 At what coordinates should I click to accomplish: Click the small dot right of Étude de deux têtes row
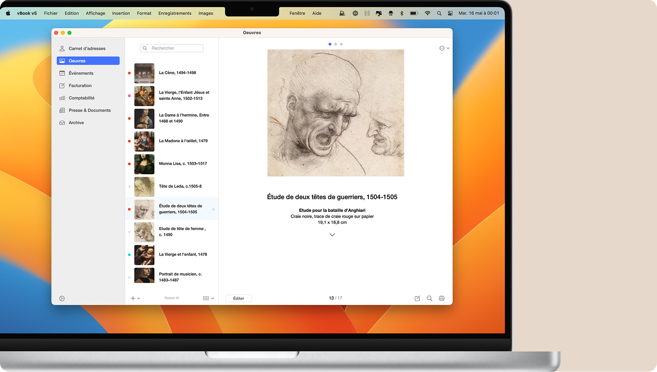coord(214,209)
